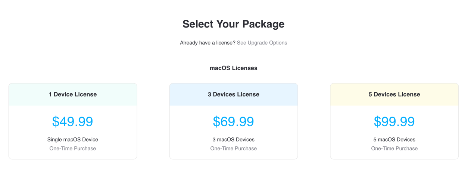This screenshot has height=169, width=468.
Task: Click the 3 macOS Devices text
Action: click(x=234, y=140)
